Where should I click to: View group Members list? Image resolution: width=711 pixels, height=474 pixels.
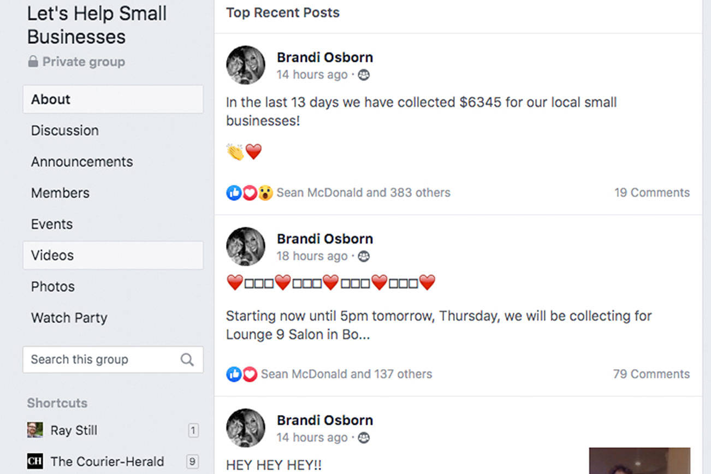60,193
